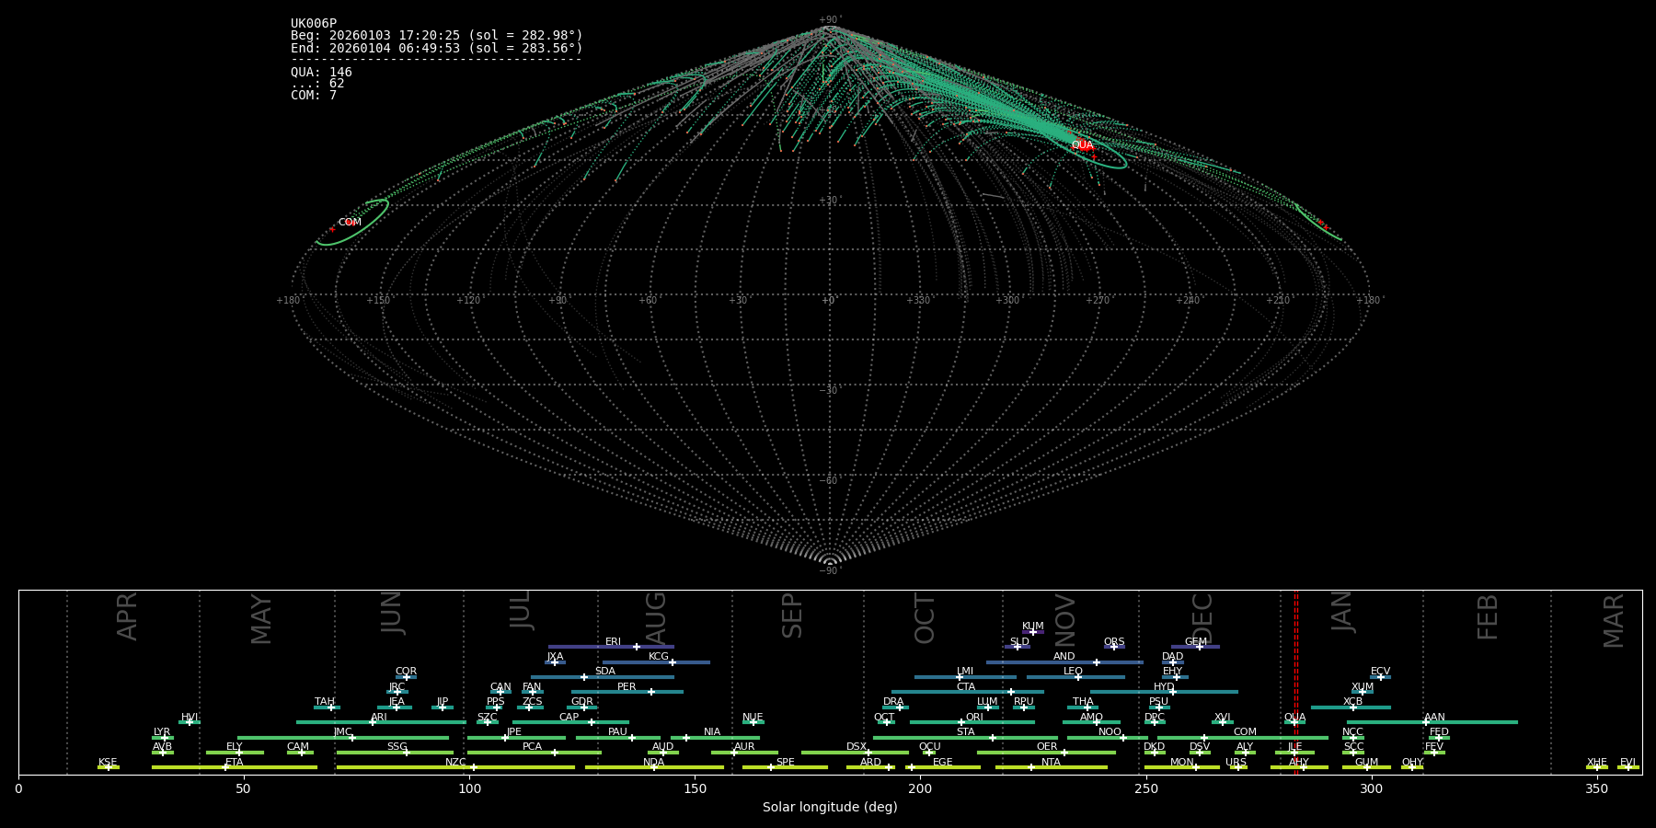Click the peak marker on the ETA bar
The image size is (1656, 828).
point(225,767)
